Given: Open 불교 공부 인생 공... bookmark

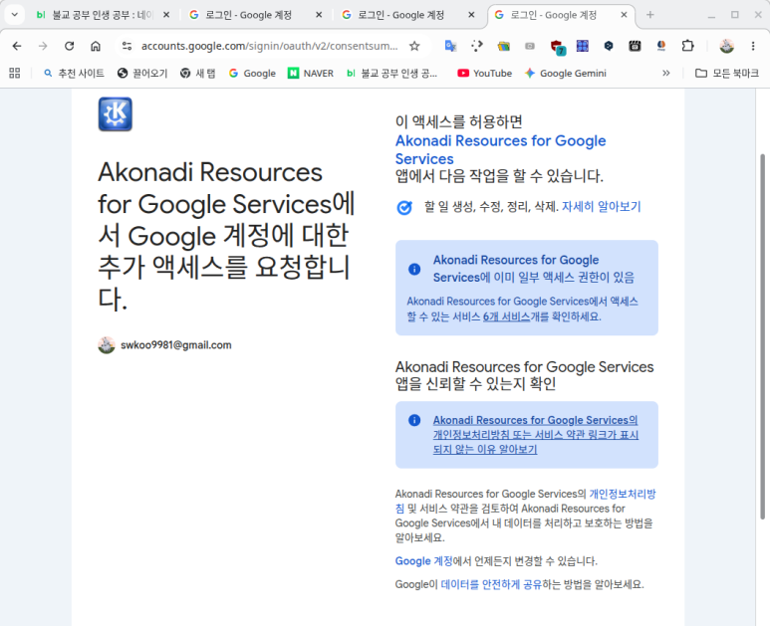Looking at the screenshot, I should click(391, 73).
